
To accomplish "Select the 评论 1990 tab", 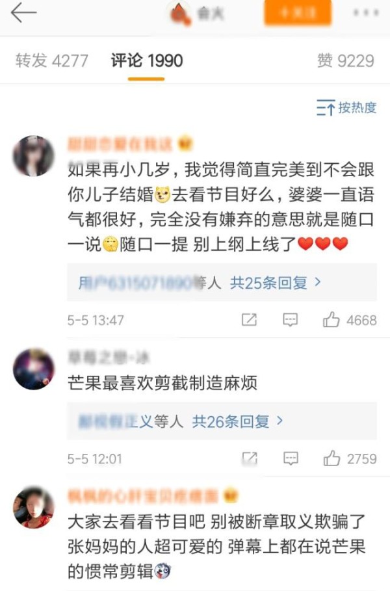I will [147, 60].
